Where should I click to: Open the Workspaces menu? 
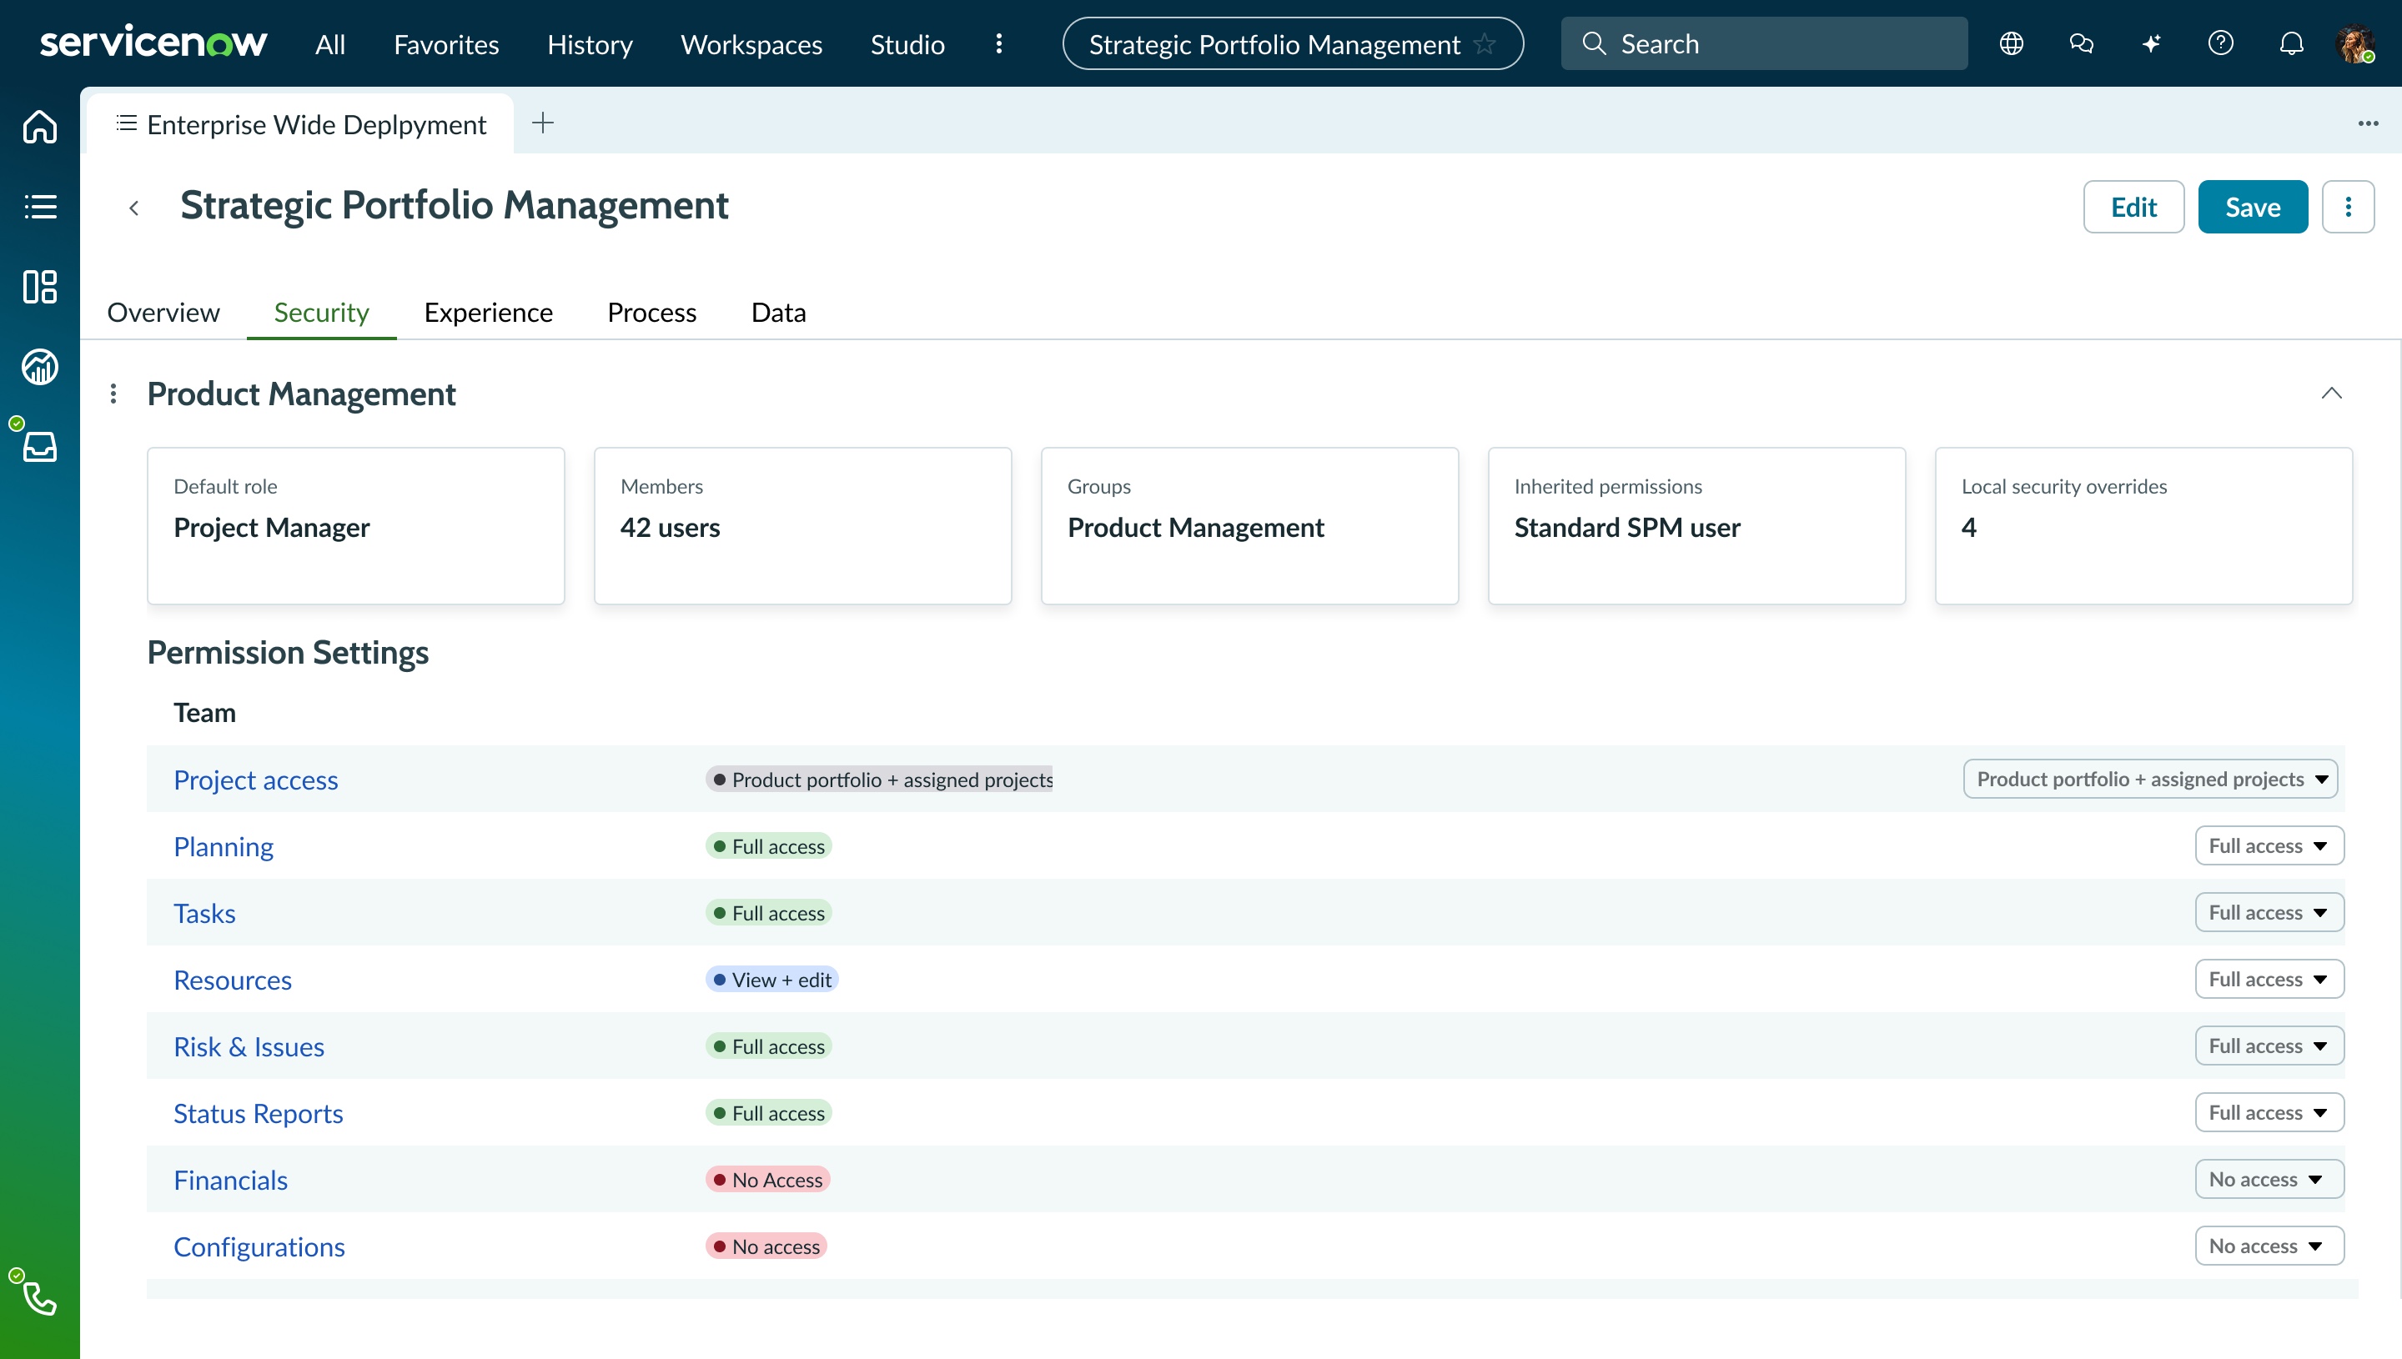751,44
